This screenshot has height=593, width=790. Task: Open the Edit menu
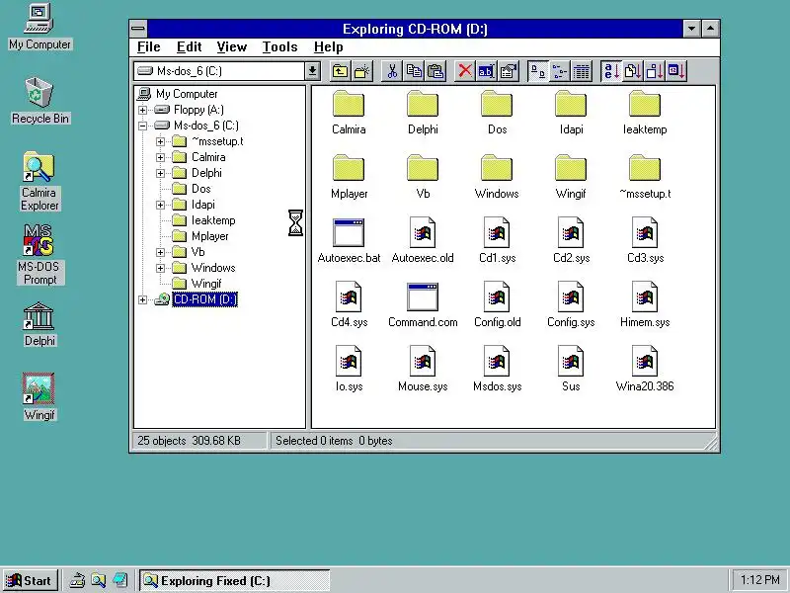tap(189, 46)
